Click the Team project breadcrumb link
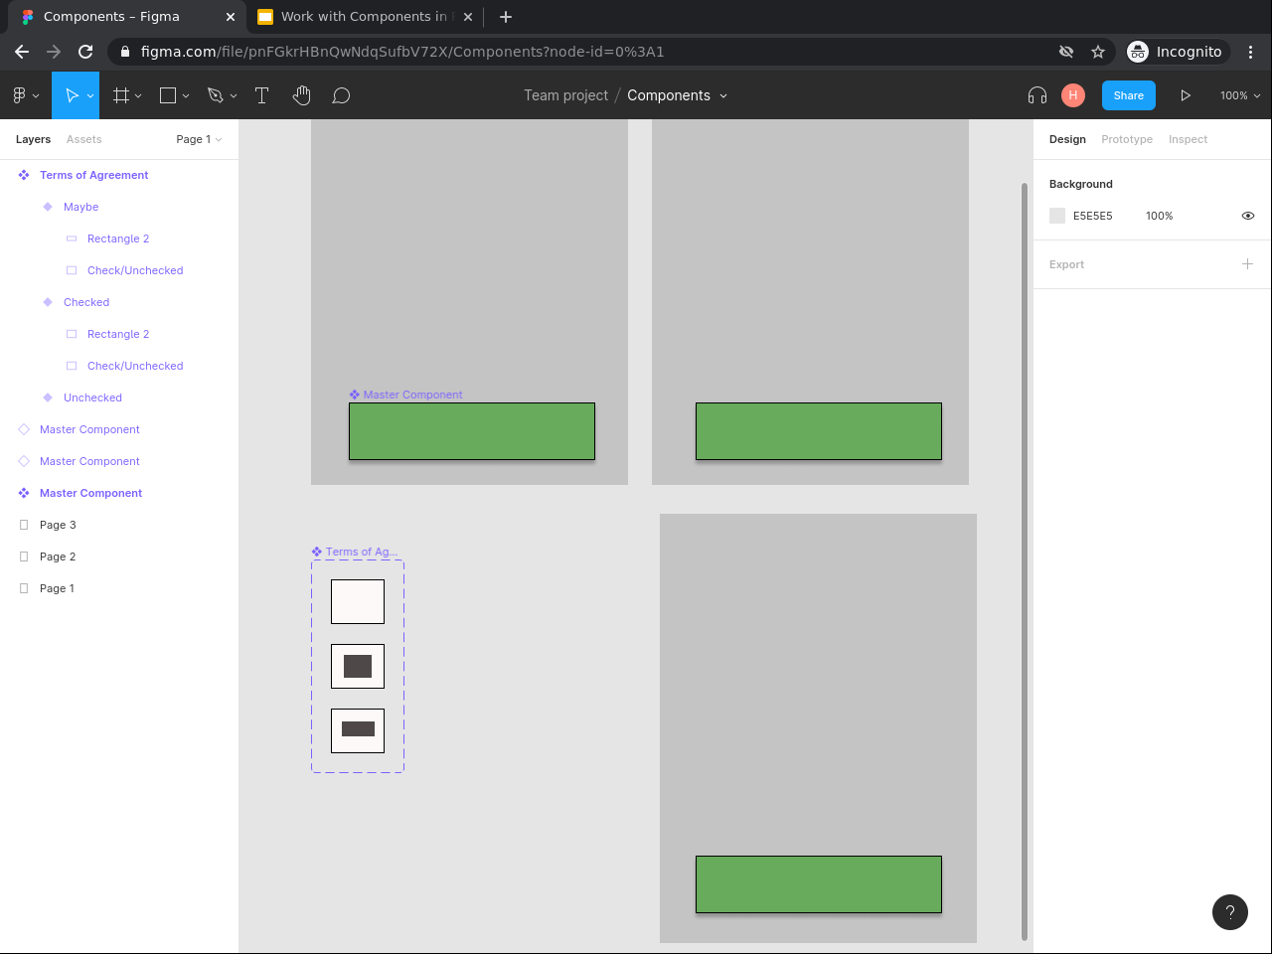The height and width of the screenshot is (954, 1272). tap(565, 95)
